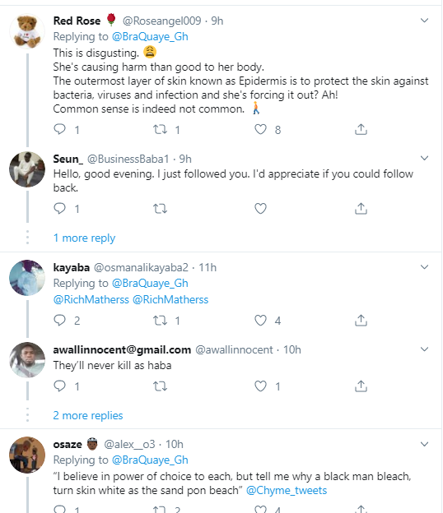Share awallinnocent's tweet
Screen dimensions: 443x513
point(361,386)
